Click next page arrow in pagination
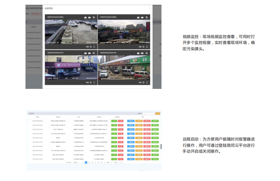 (x=111, y=162)
